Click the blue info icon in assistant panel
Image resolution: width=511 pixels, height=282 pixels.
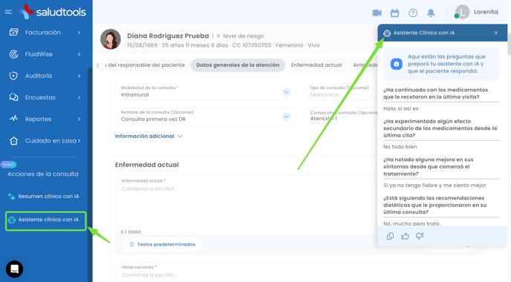pyautogui.click(x=397, y=64)
